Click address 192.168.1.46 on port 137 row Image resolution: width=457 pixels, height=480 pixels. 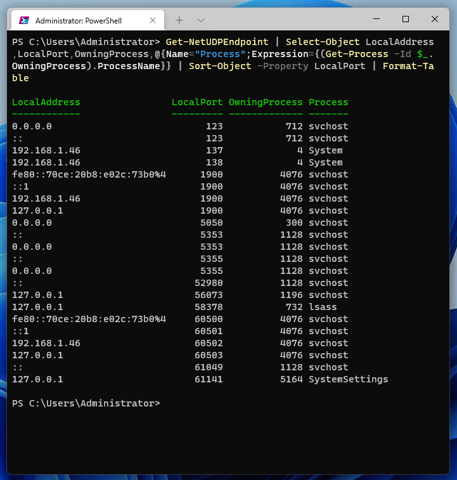[x=46, y=151]
